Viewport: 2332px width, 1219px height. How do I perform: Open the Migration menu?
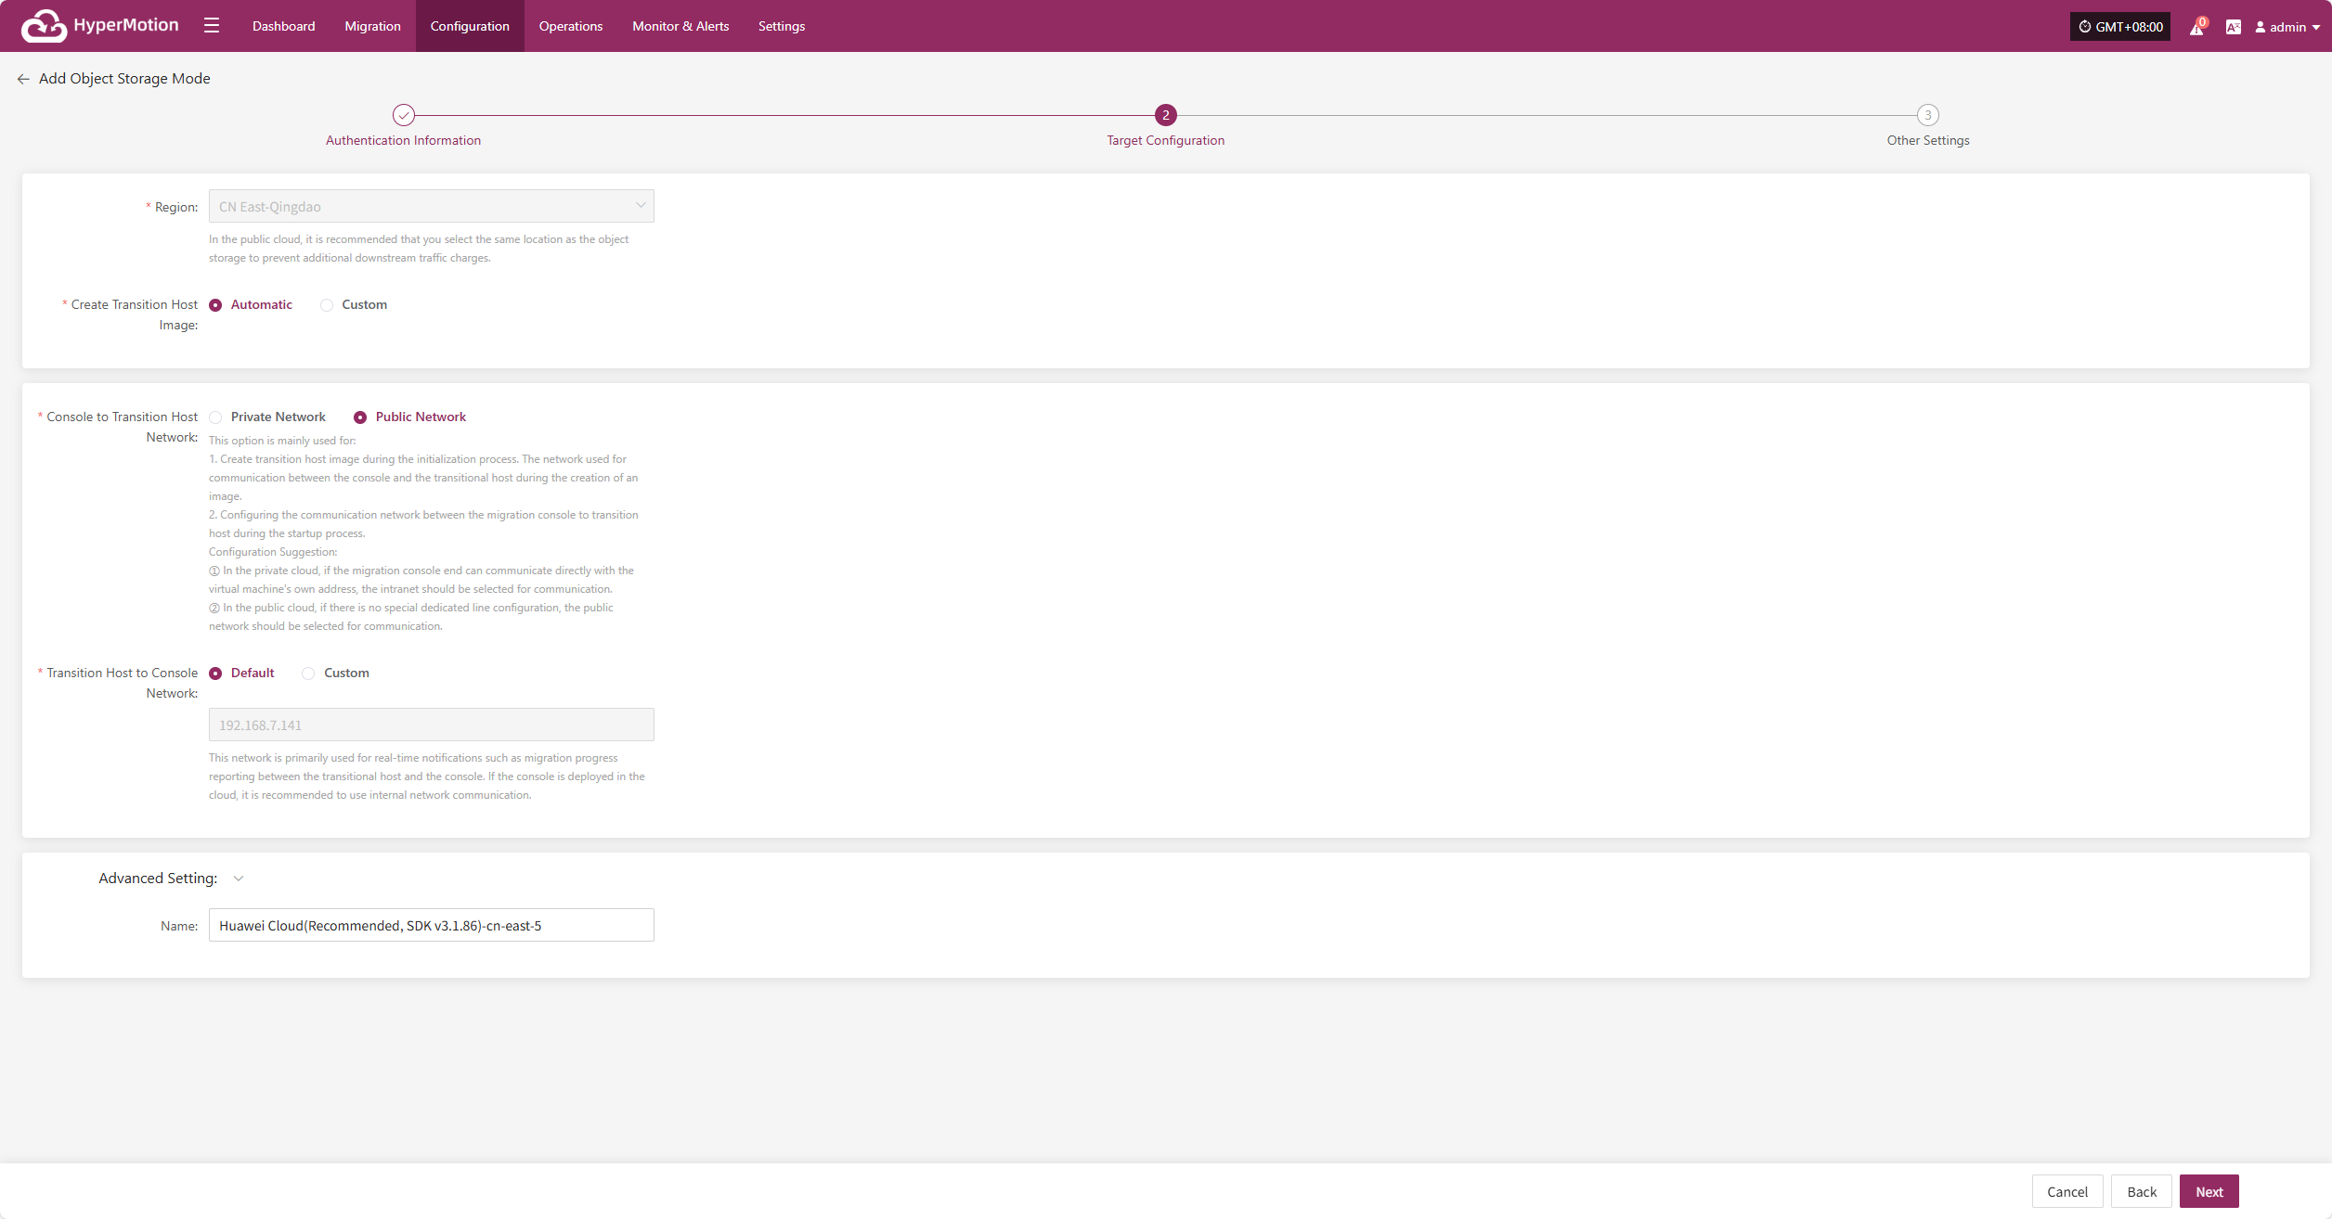(373, 26)
